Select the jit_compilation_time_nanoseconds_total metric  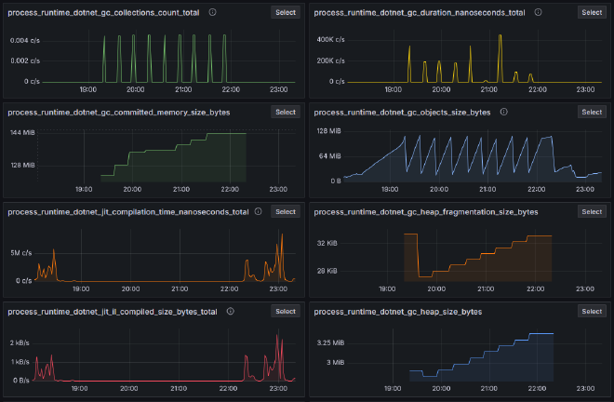point(285,212)
